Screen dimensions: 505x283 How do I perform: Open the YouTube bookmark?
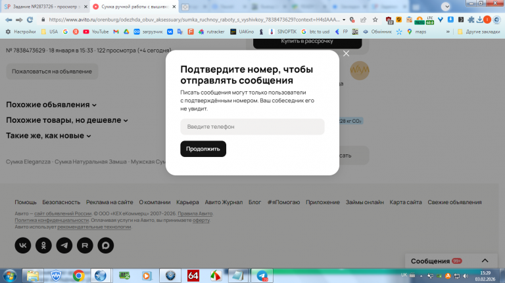coord(96,32)
